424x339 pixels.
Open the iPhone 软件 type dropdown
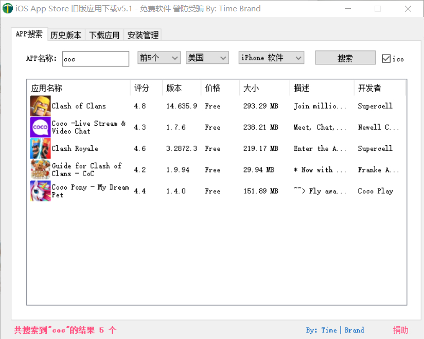271,58
